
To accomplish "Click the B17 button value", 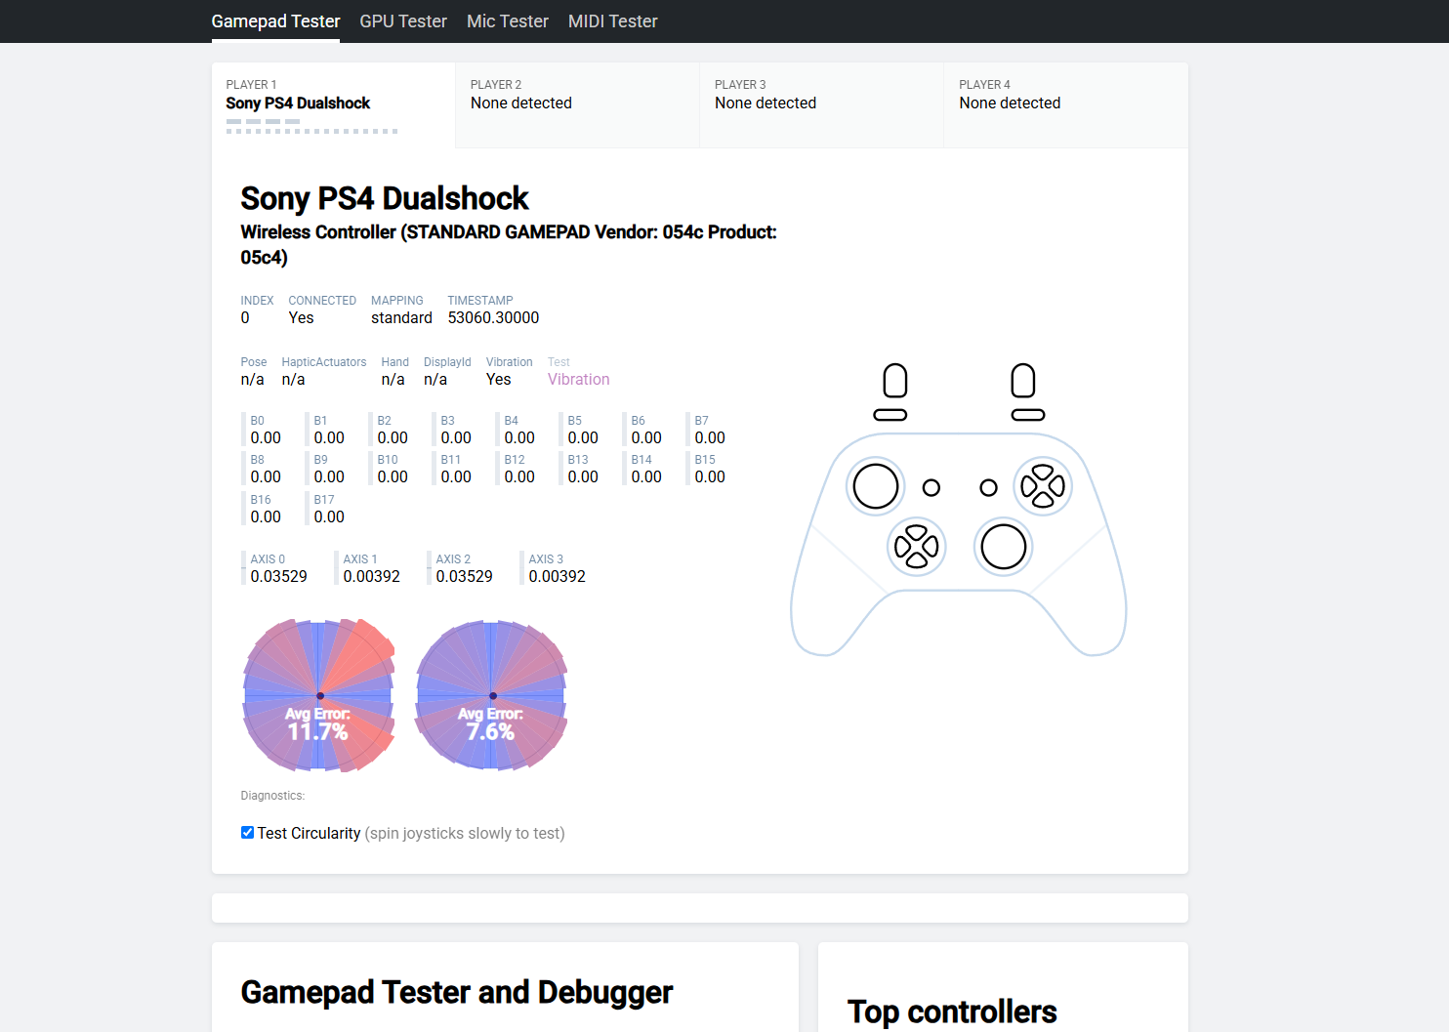I will point(329,517).
